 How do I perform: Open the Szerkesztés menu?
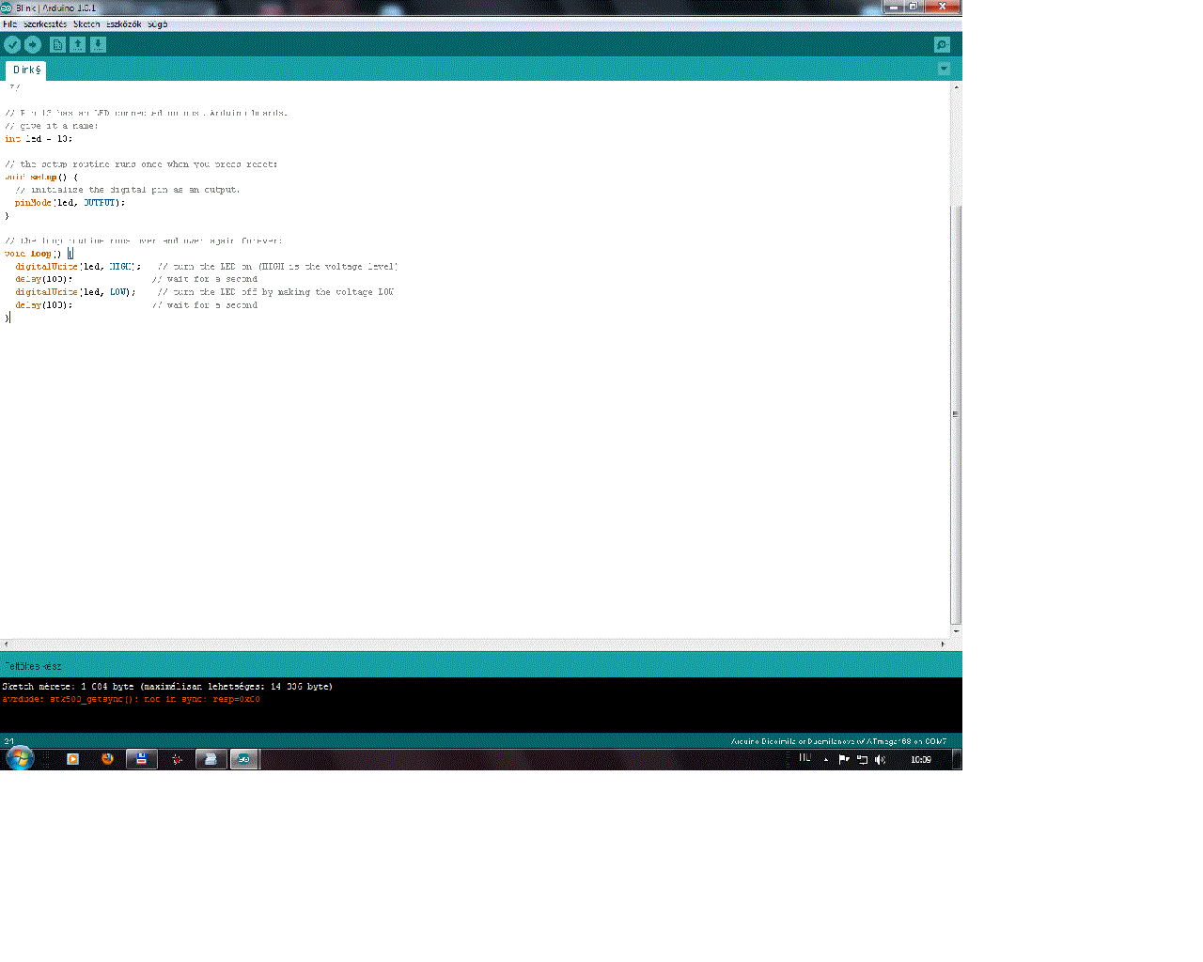point(45,24)
